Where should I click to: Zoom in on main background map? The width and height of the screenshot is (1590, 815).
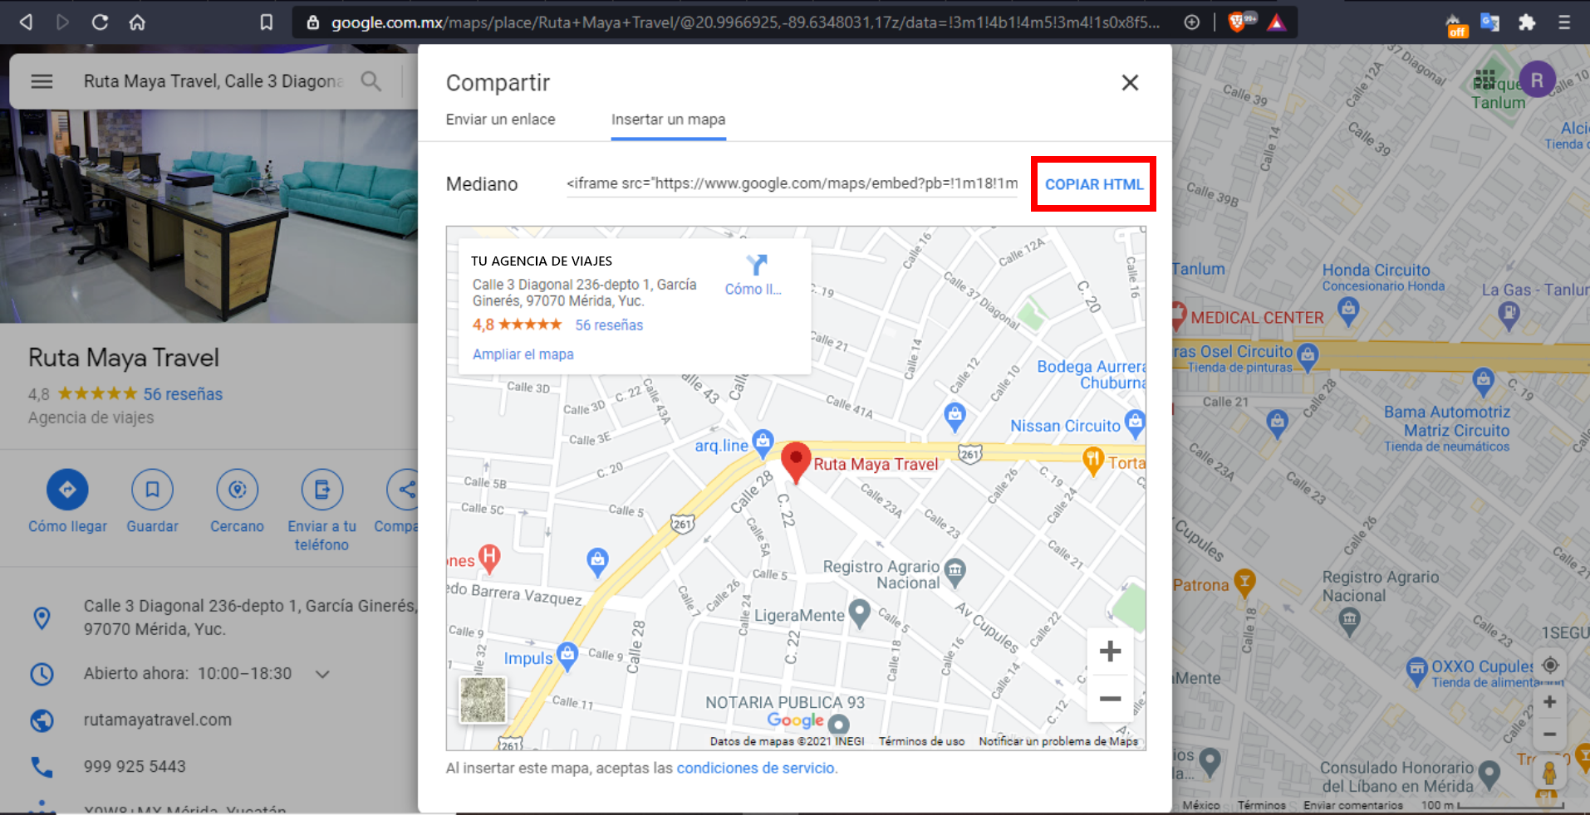[x=1549, y=702]
